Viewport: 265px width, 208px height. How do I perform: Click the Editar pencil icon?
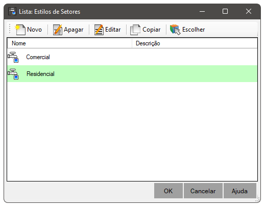click(99, 30)
